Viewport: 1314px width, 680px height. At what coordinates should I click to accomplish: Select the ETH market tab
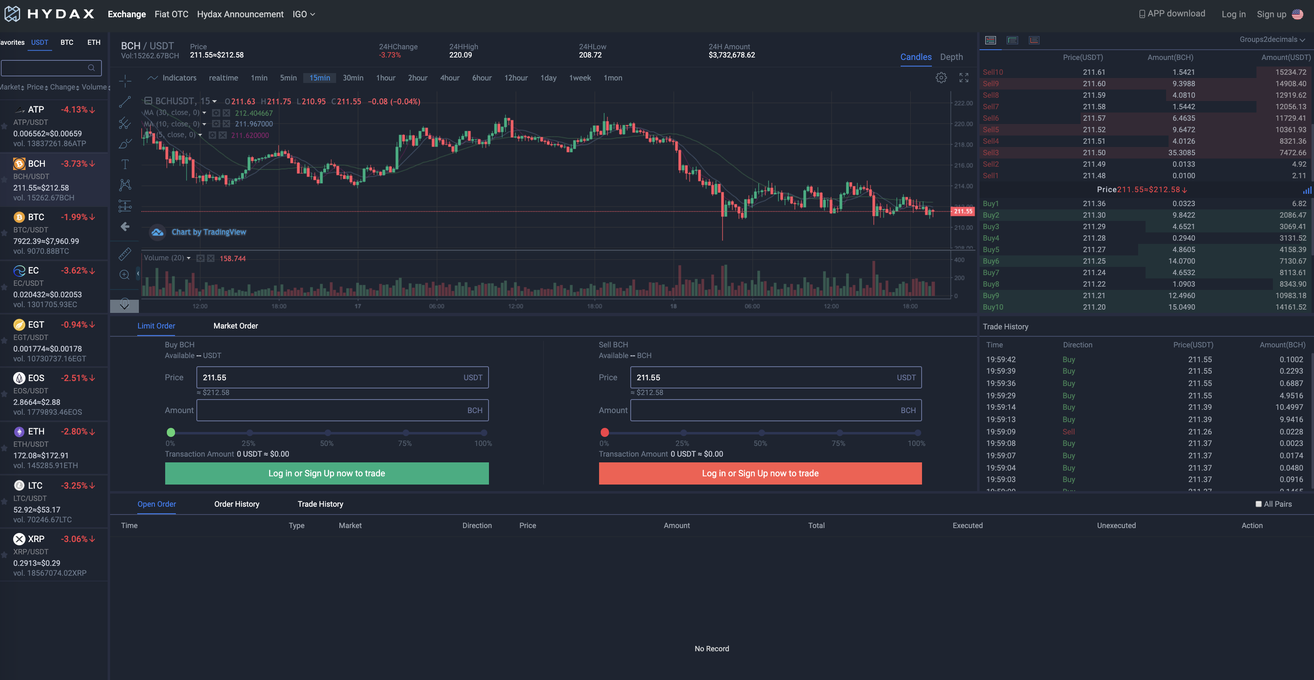coord(94,42)
